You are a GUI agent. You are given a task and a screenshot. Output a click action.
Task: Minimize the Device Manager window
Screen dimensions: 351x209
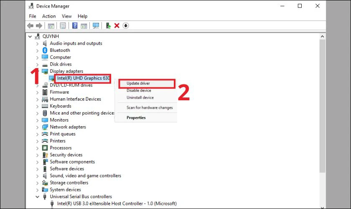282,6
